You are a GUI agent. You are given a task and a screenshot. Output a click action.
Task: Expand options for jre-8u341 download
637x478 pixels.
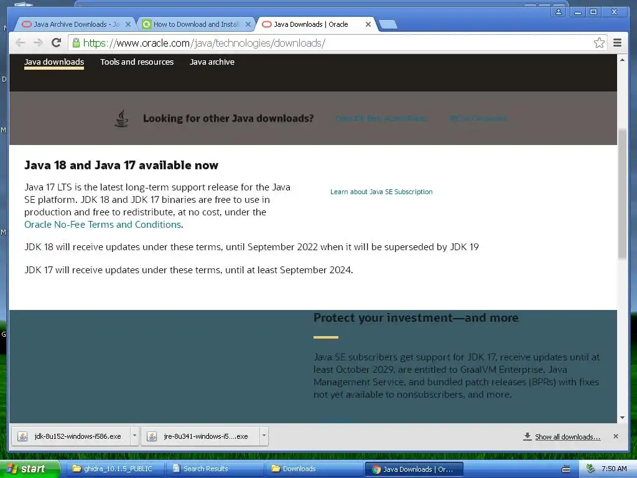coord(264,436)
